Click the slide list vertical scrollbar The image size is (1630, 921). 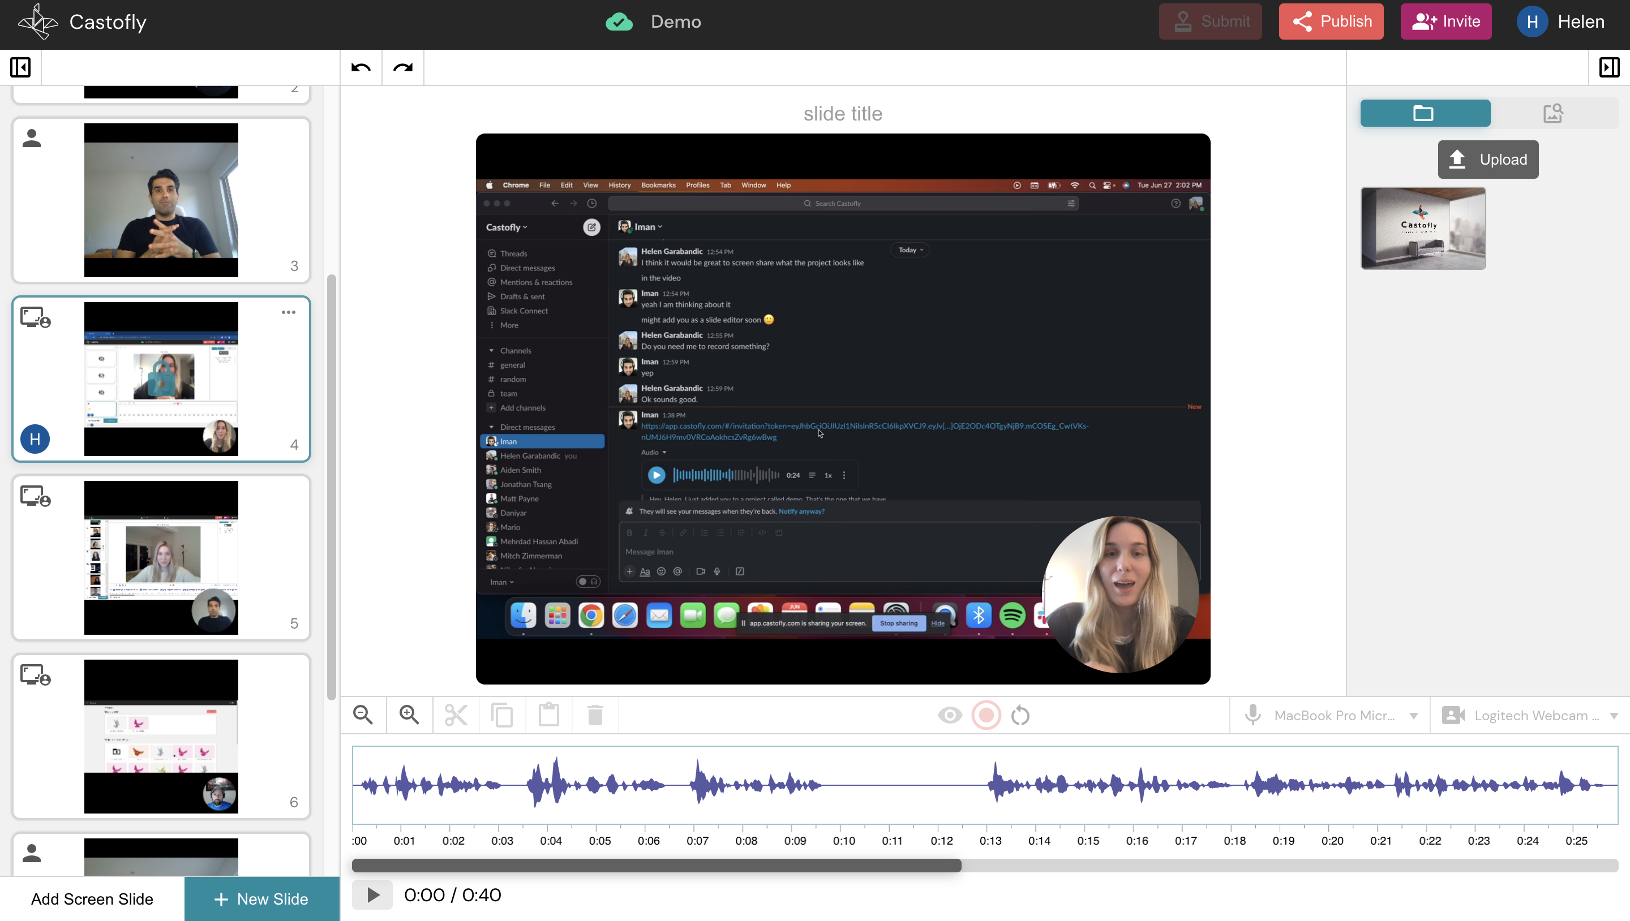coord(331,487)
